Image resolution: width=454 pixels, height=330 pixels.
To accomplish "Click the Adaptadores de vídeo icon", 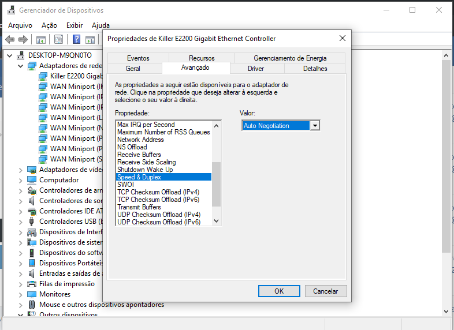I will coord(32,170).
